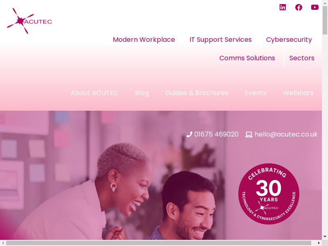
Task: Open Guides & Brochures link
Action: [x=197, y=93]
